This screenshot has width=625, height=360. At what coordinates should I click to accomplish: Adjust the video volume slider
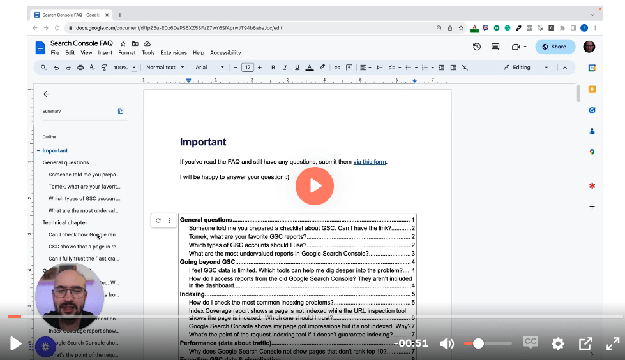(488, 343)
